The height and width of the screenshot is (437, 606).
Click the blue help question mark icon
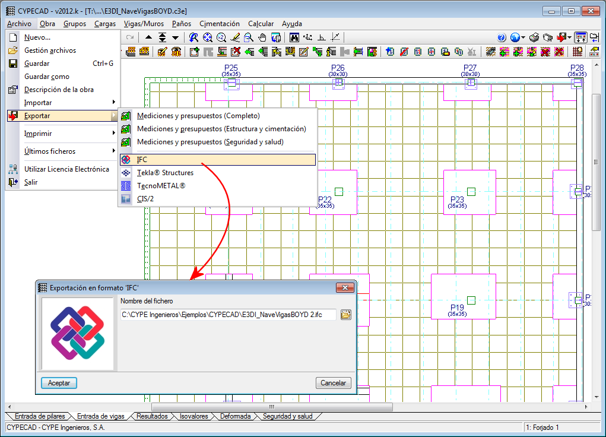502,37
